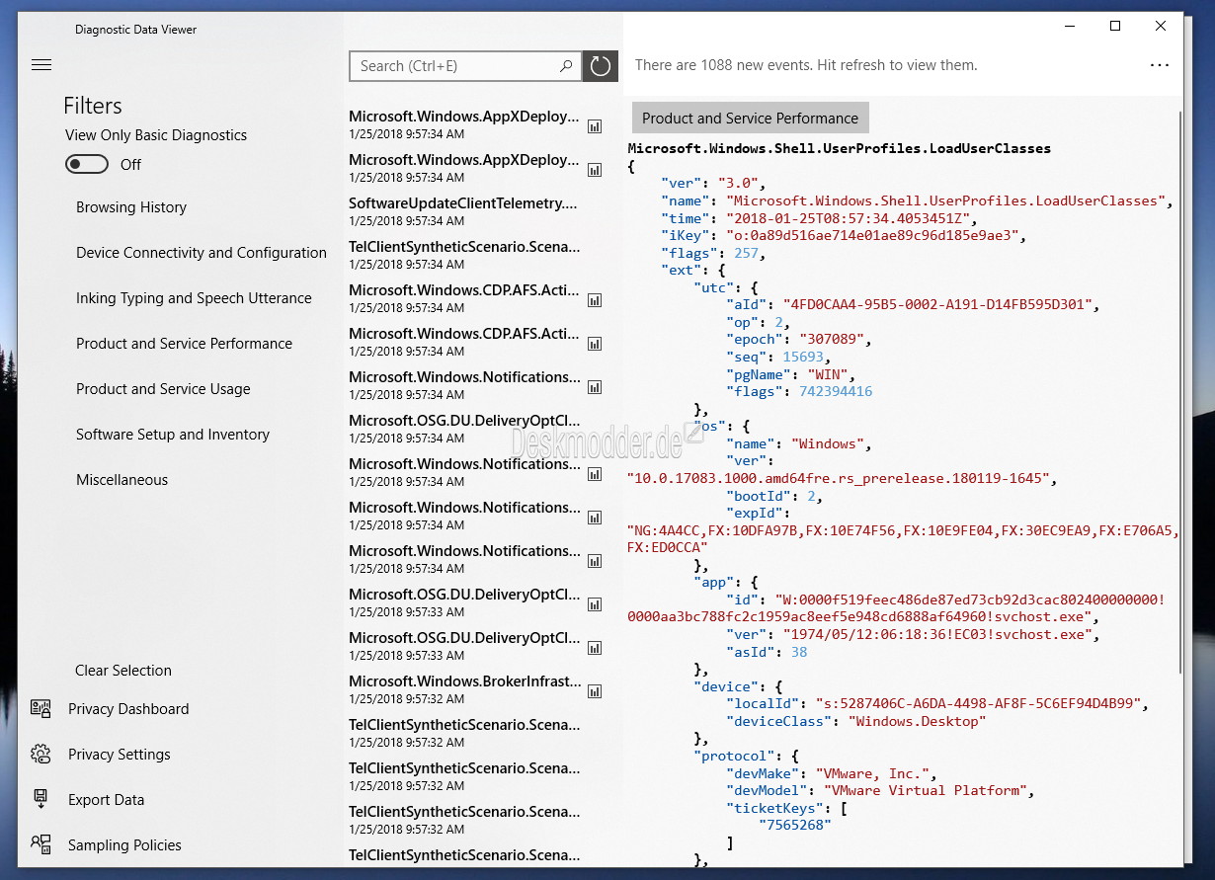Select Device Connectivity and Configuration filter
1215x880 pixels.
[x=202, y=253]
